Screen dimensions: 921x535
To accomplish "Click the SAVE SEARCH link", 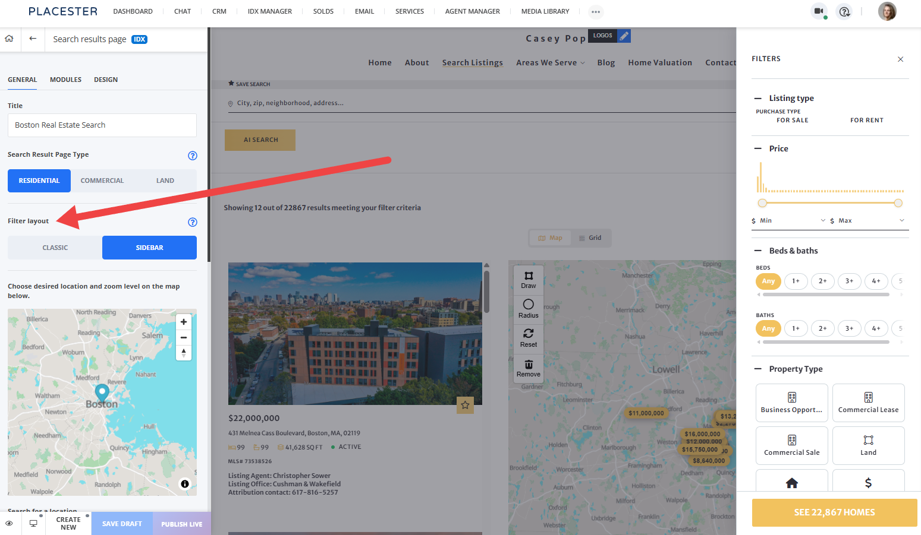I will click(249, 84).
